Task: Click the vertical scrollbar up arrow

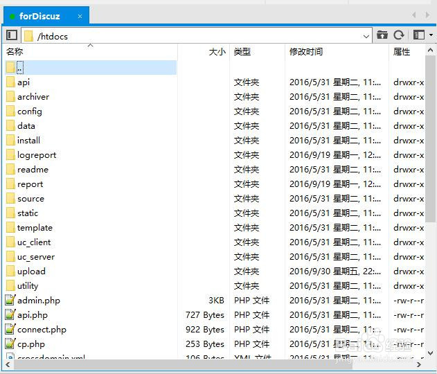Action: click(x=430, y=50)
